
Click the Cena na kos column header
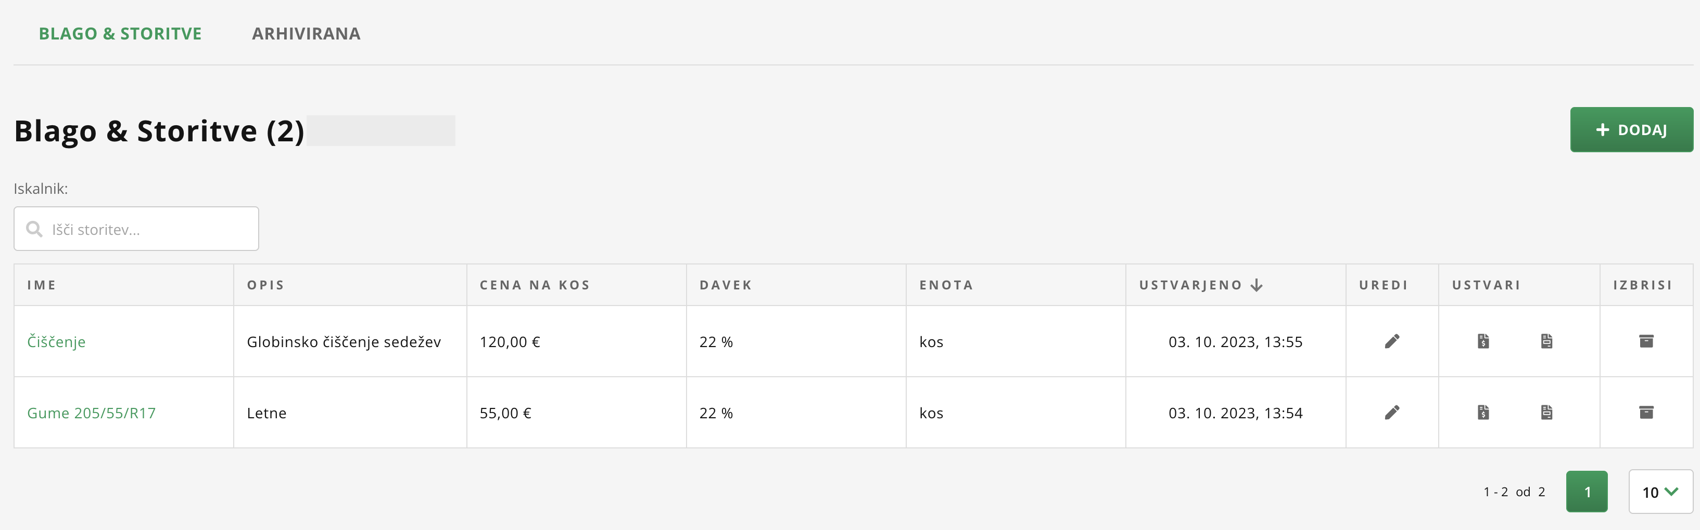click(535, 285)
